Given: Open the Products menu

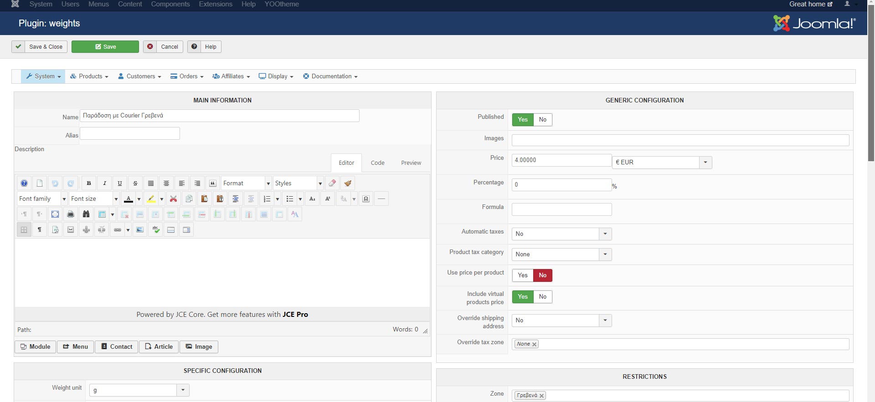Looking at the screenshot, I should pos(89,76).
